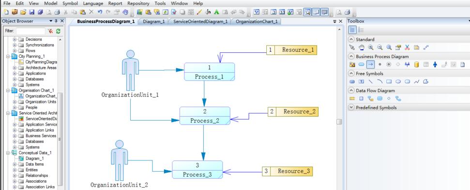
Task: Click the scissors Delete tool in Toolbox
Action: (x=407, y=47)
